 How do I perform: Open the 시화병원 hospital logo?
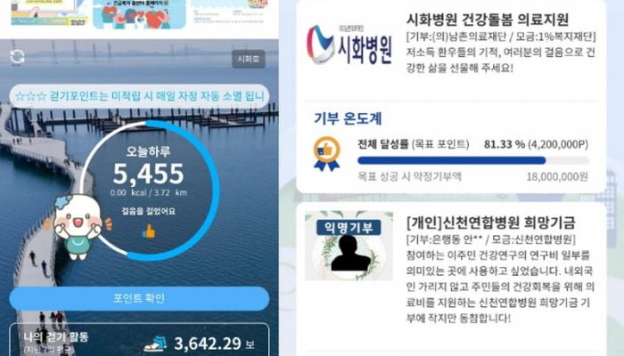(349, 44)
